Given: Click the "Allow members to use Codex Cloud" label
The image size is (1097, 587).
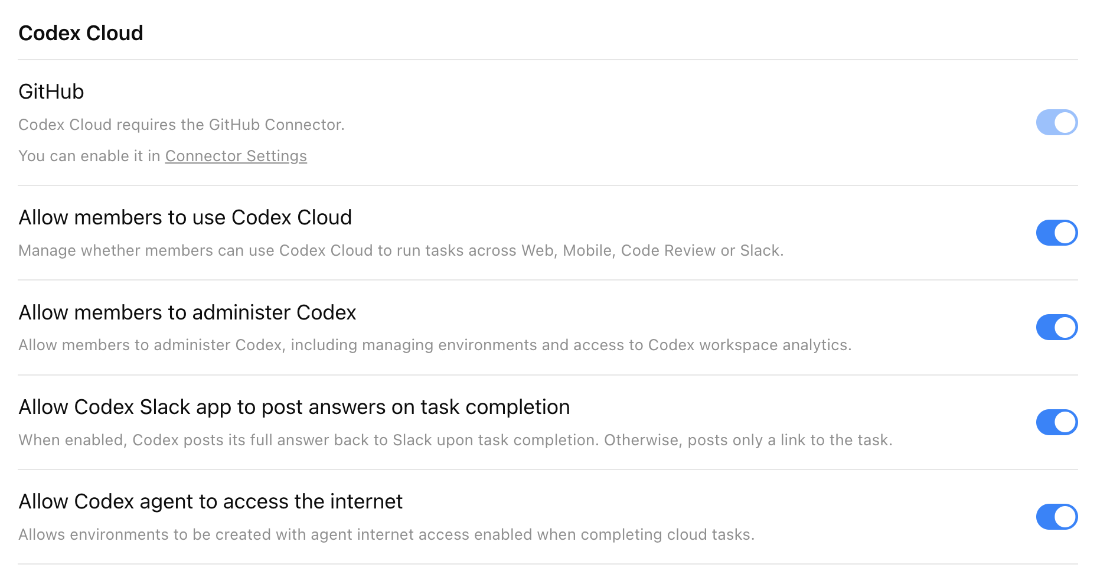Looking at the screenshot, I should [x=185, y=217].
